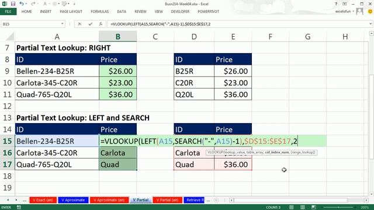Click the $36.00 cell in row 11 column E
This screenshot has width=374, height=210.
(233, 94)
